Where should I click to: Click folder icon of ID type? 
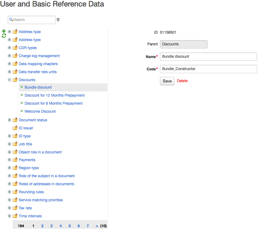tap(15, 136)
